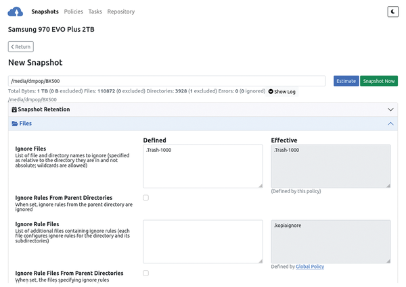Start backup with Snapshot Now button
Screen dimensions: 406x287
click(378, 81)
